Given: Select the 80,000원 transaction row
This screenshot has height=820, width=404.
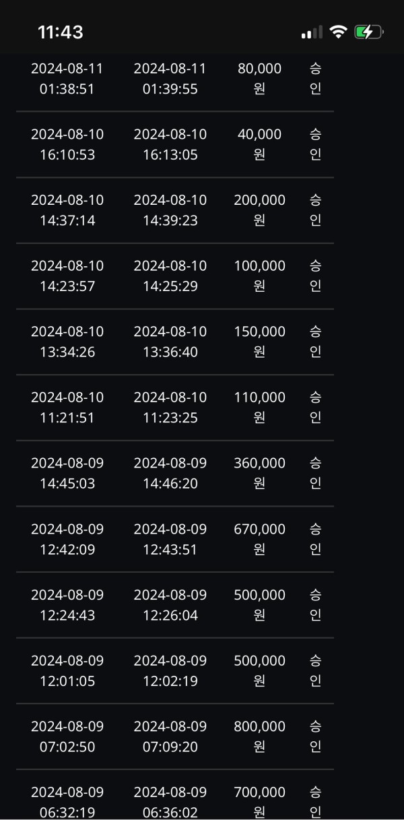Looking at the screenshot, I should (x=175, y=79).
